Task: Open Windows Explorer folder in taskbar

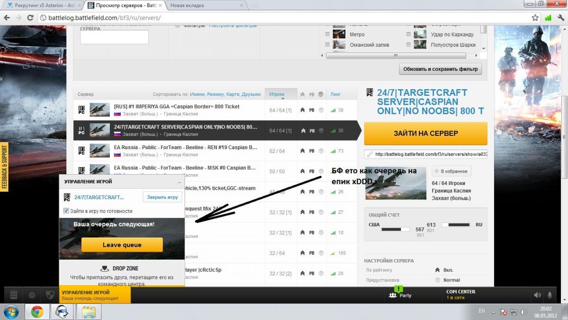Action: point(89,312)
